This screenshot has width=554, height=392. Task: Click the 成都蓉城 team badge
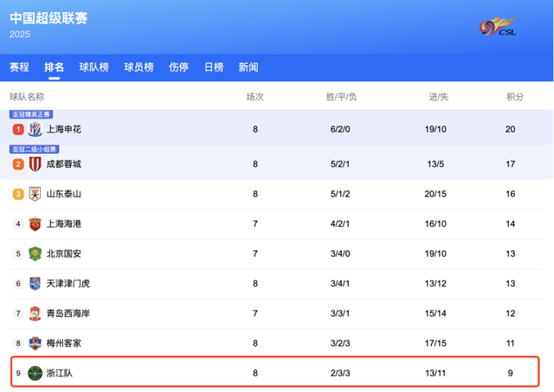pyautogui.click(x=35, y=164)
